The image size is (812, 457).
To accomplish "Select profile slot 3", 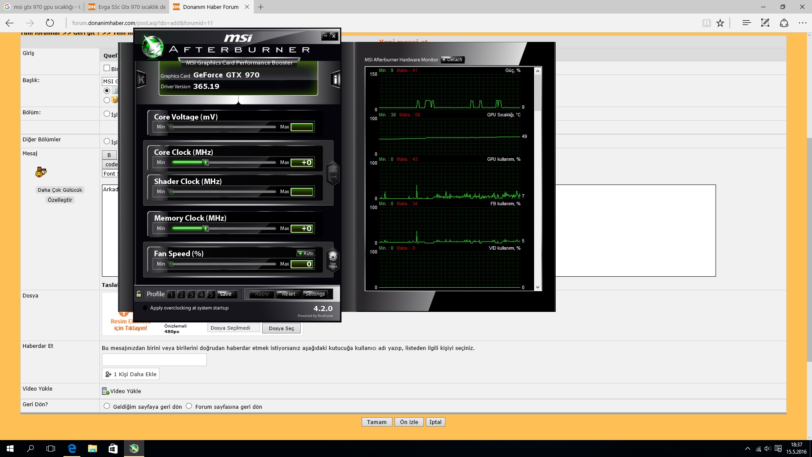I will coord(191,294).
